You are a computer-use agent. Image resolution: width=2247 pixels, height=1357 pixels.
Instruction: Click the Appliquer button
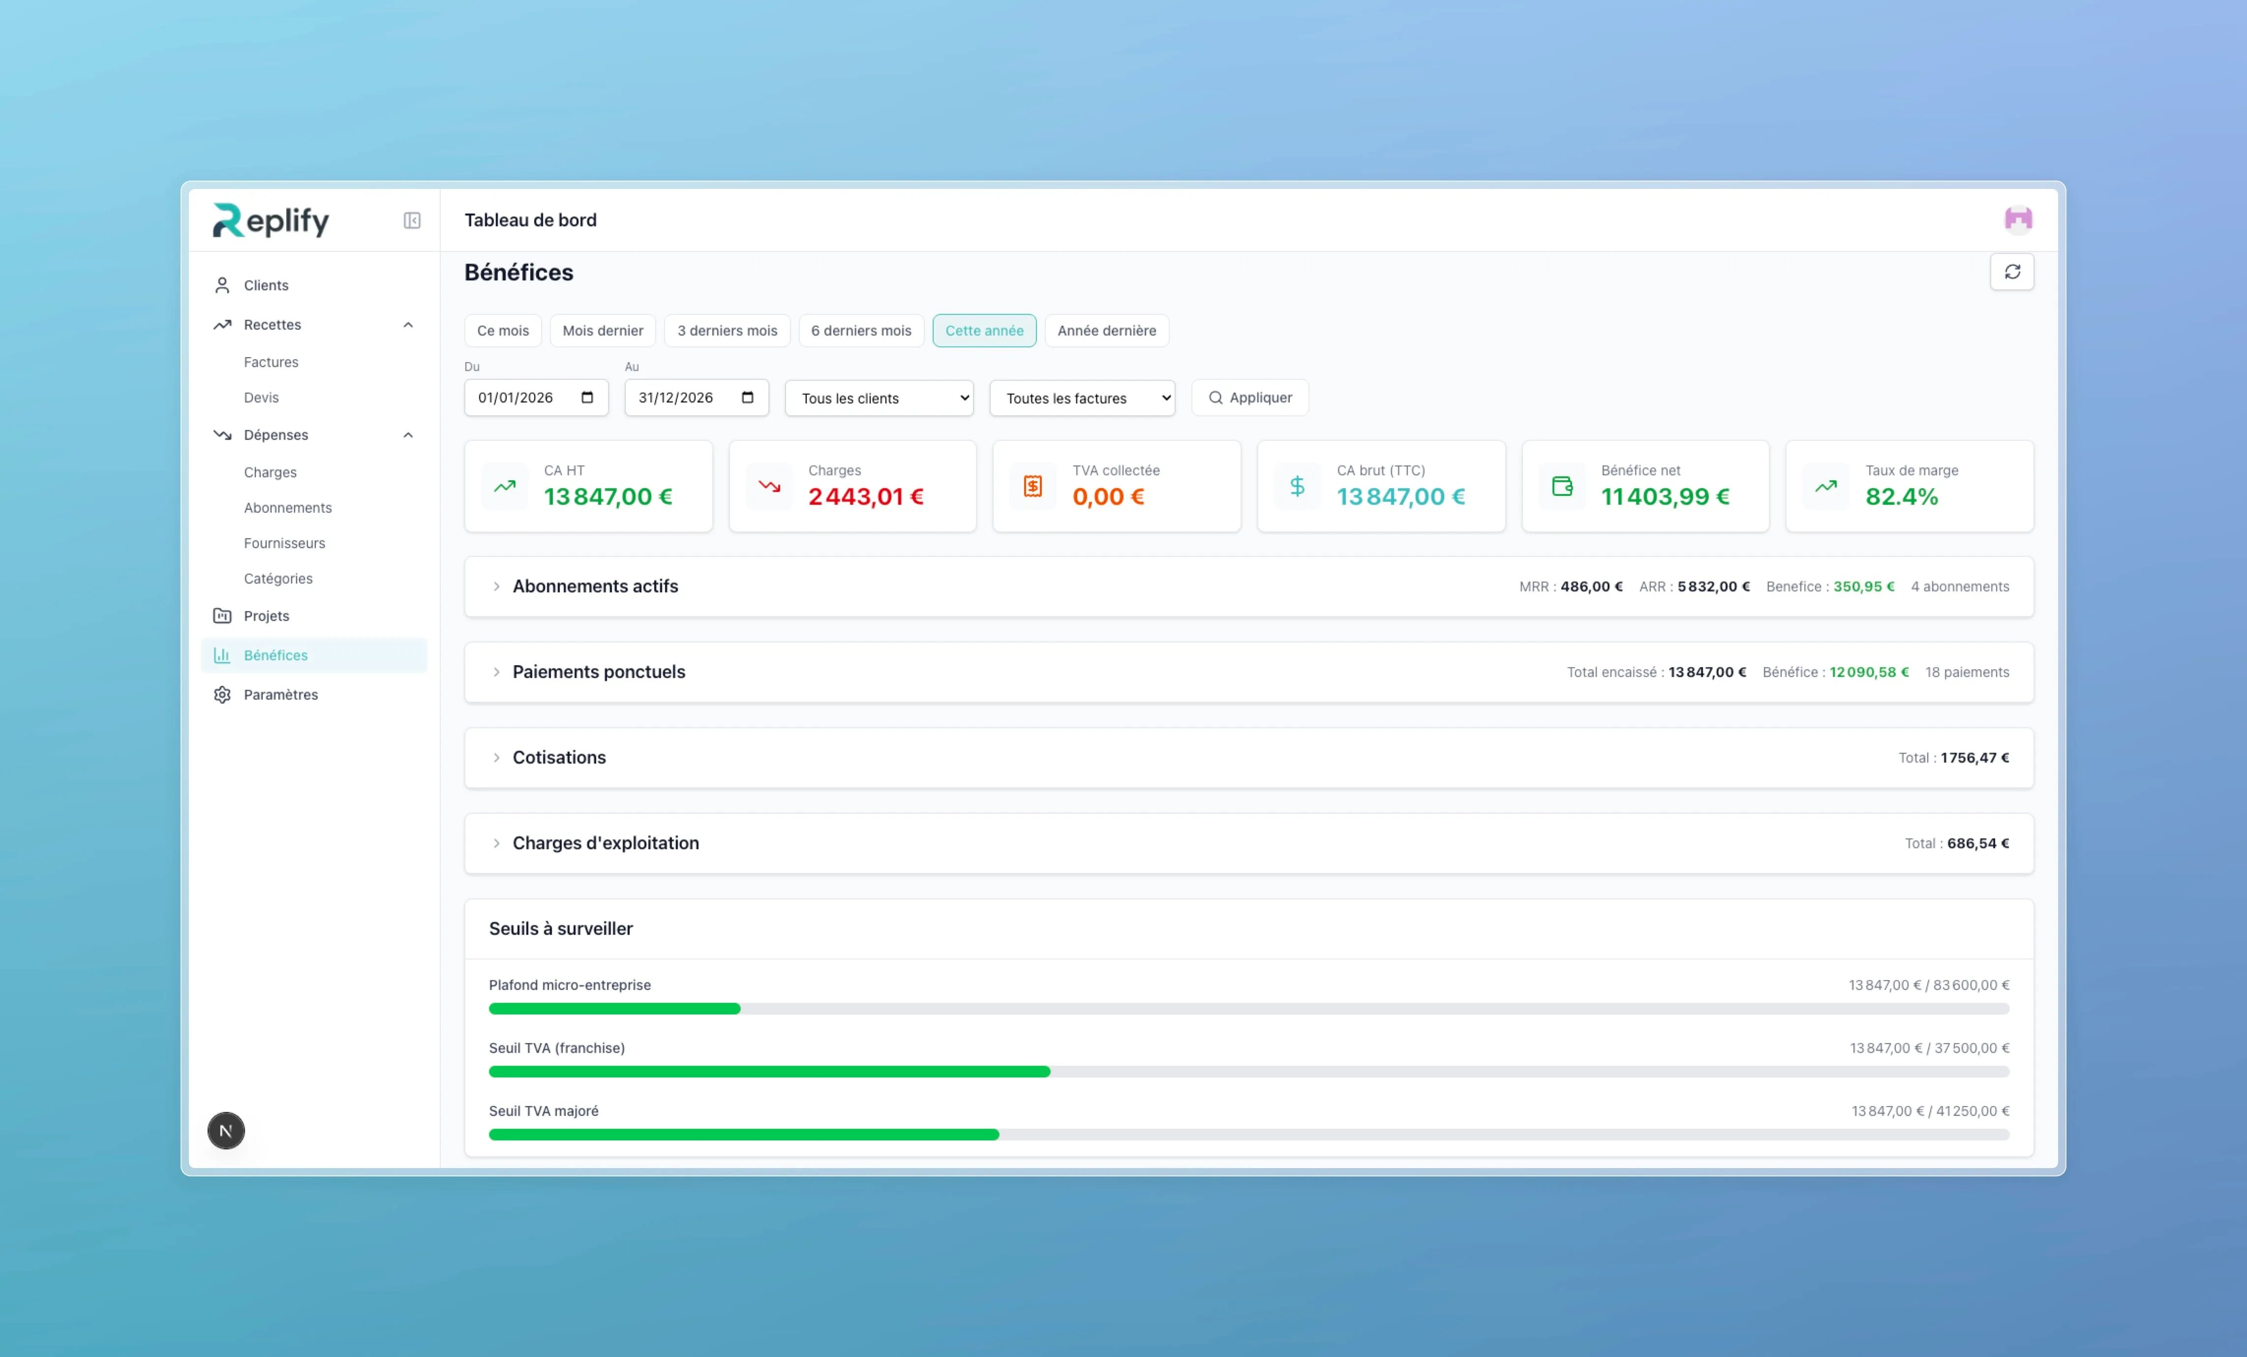click(1249, 398)
